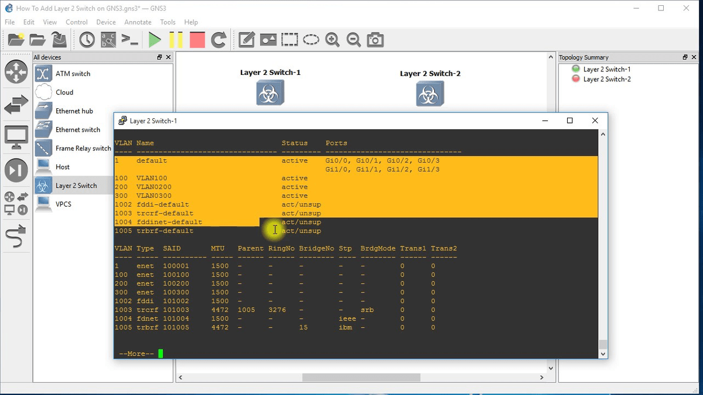Image resolution: width=703 pixels, height=395 pixels.
Task: Click canvas vertical scrollbar up arrow
Action: [550, 57]
